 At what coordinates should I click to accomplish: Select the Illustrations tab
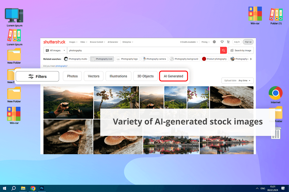pyautogui.click(x=118, y=76)
